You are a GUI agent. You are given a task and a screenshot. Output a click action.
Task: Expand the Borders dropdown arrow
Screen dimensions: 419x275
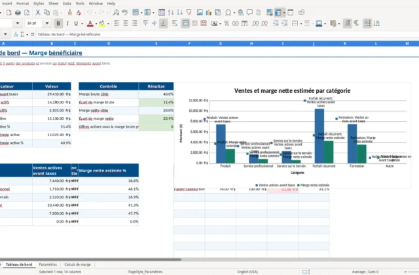[301, 24]
